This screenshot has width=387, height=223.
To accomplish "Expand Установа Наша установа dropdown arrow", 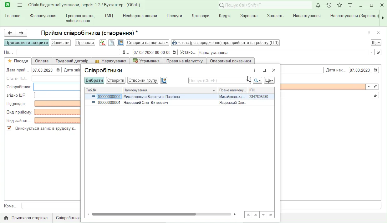I will (x=371, y=52).
